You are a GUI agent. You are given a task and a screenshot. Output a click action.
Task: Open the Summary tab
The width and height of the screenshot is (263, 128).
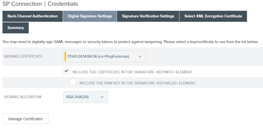15,28
